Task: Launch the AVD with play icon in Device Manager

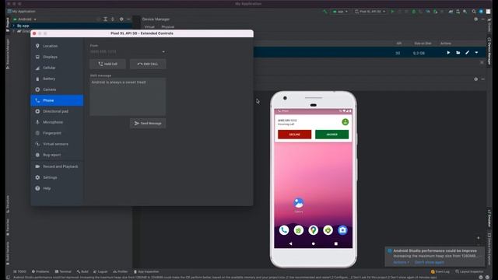Action: pyautogui.click(x=448, y=53)
